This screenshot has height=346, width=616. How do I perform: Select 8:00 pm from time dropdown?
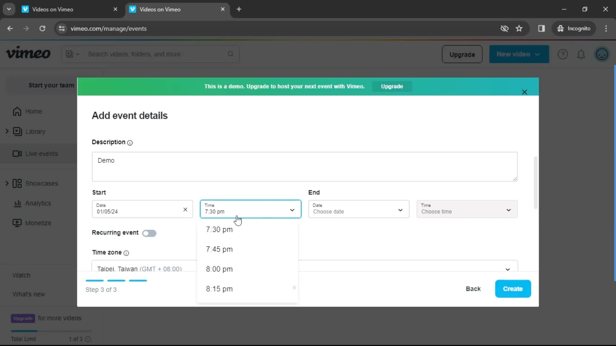pos(219,269)
